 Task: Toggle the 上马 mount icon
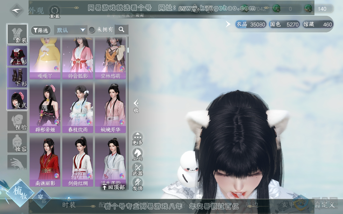coord(137,154)
